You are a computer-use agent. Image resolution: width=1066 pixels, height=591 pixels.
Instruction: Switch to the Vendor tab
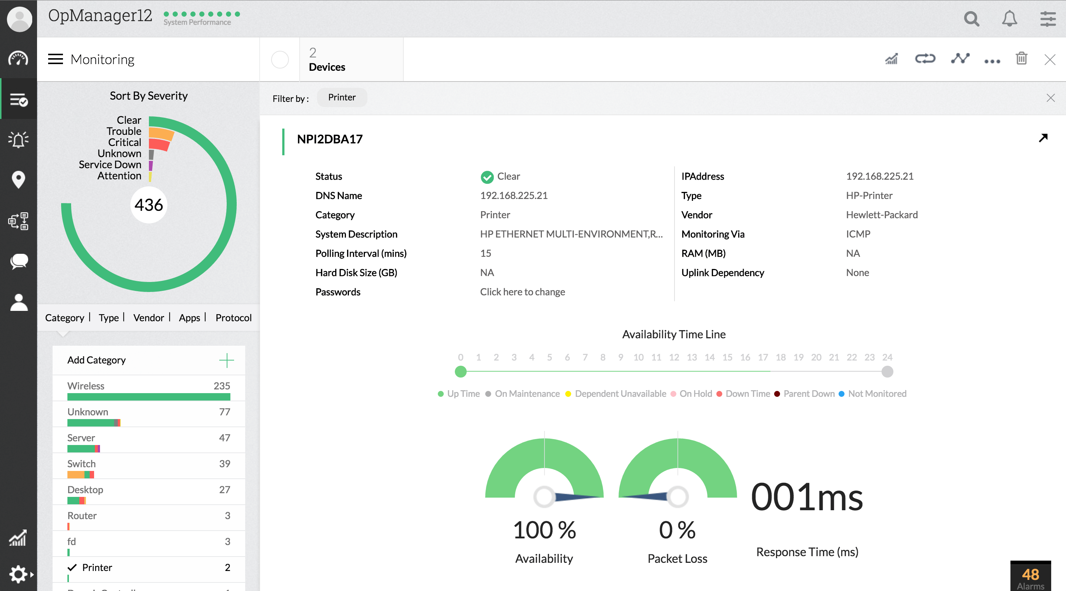(149, 318)
